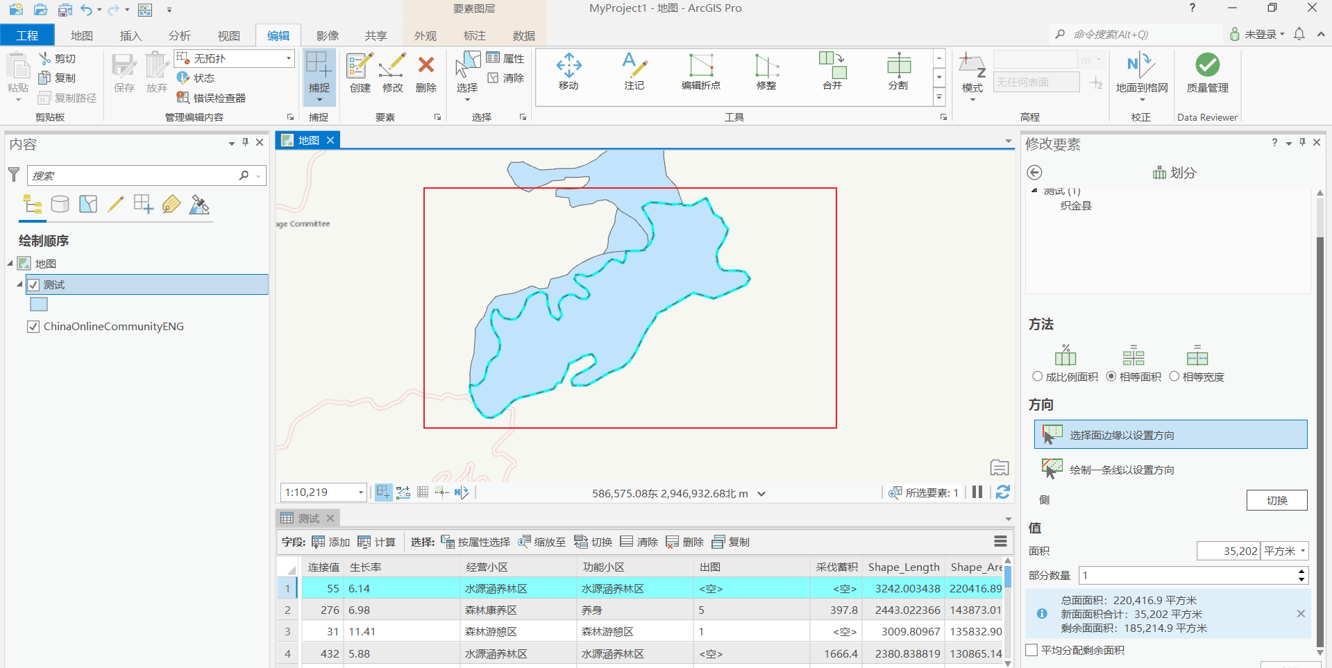This screenshot has height=668, width=1332.
Task: Toggle the 测试 layer visibility checkbox
Action: click(x=33, y=284)
